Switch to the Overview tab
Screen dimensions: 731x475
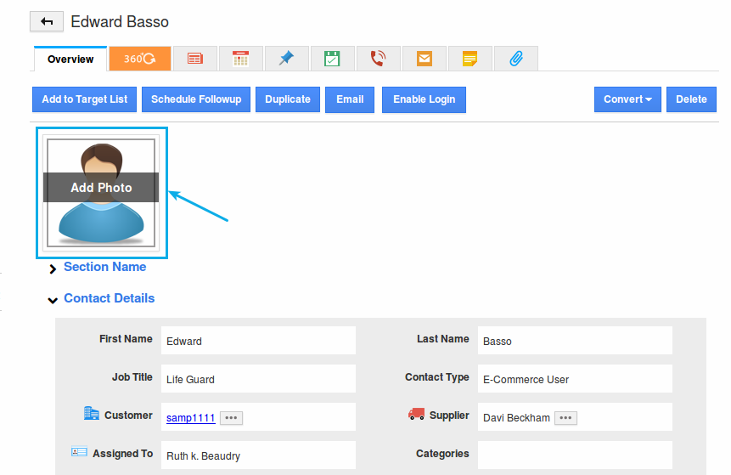(x=70, y=59)
